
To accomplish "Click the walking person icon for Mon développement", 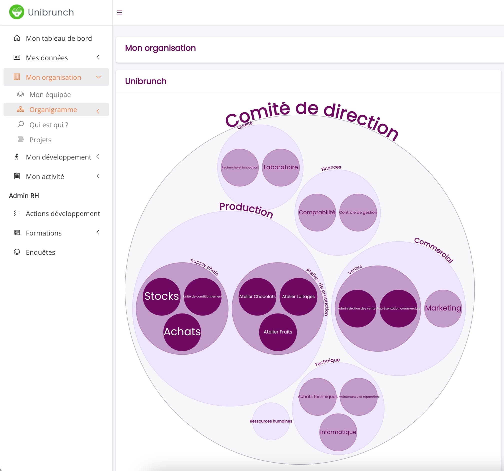I will tap(17, 157).
